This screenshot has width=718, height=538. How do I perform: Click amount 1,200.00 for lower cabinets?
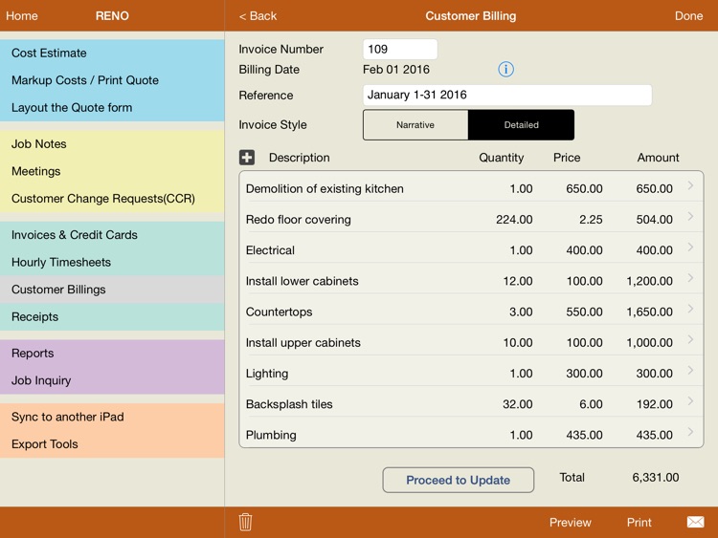649,281
